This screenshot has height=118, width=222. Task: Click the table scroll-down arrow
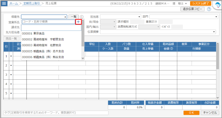click(218, 98)
